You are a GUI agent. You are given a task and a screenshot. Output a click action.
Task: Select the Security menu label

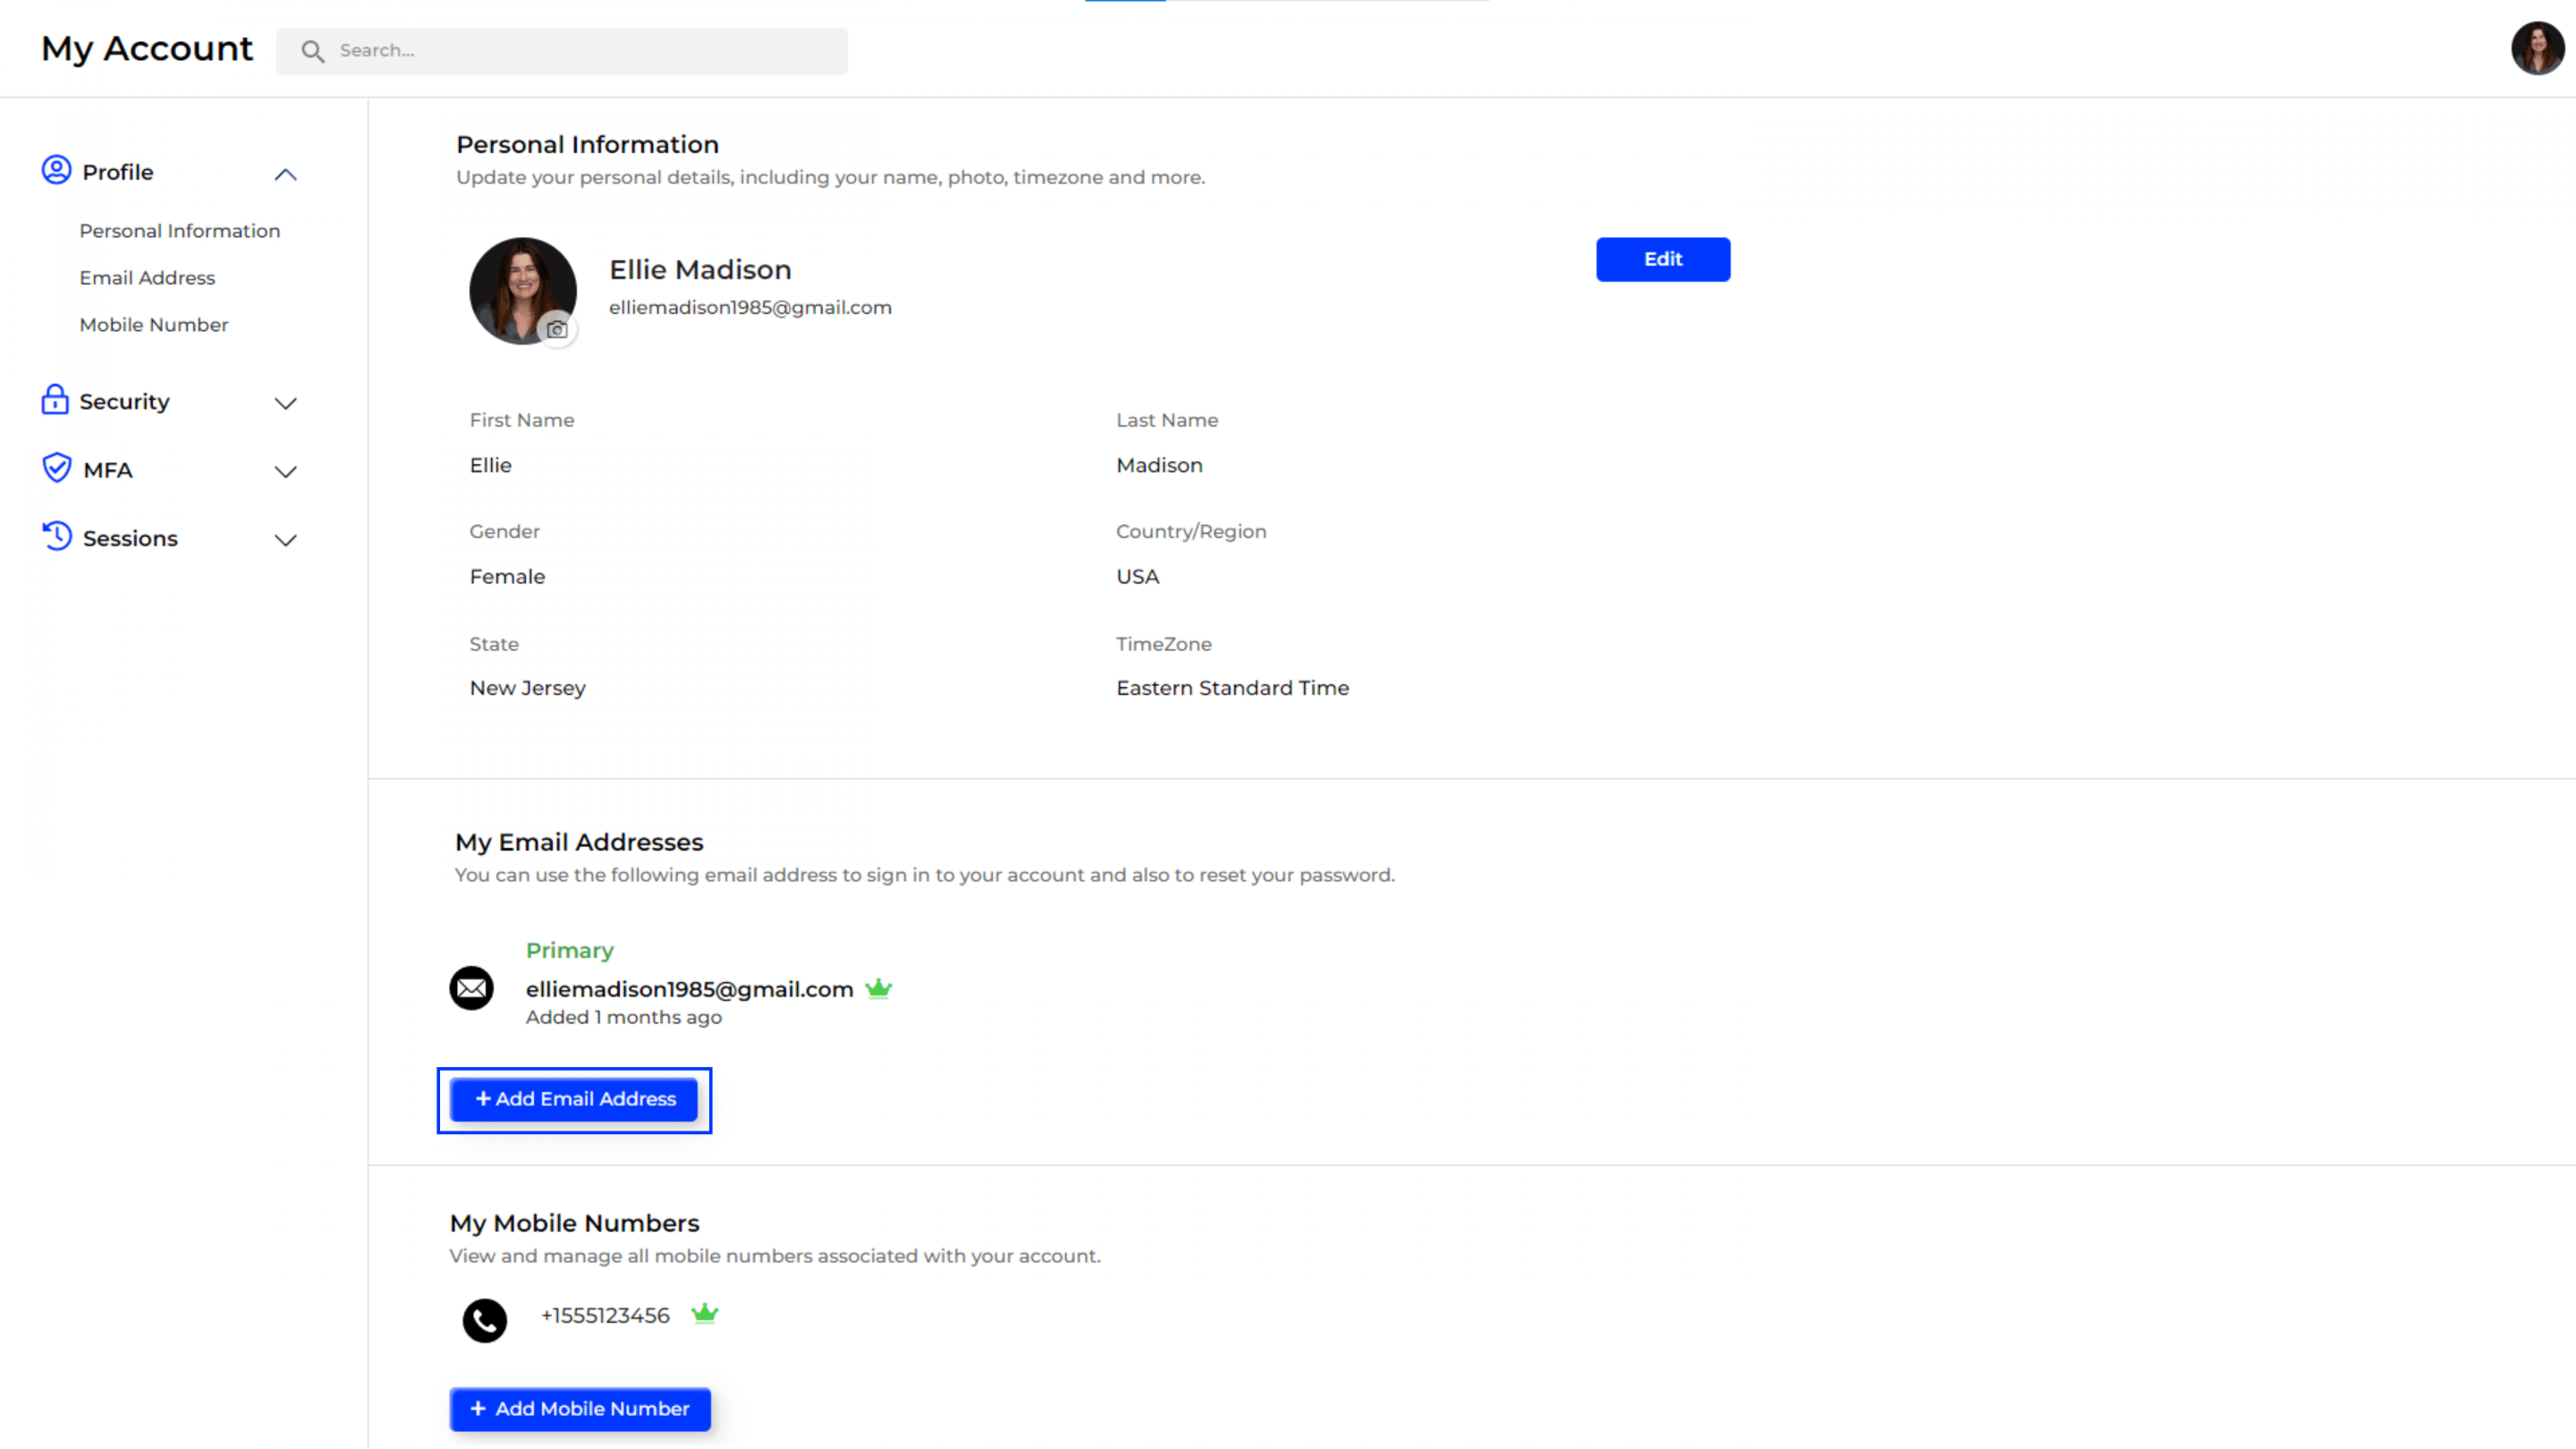click(124, 401)
